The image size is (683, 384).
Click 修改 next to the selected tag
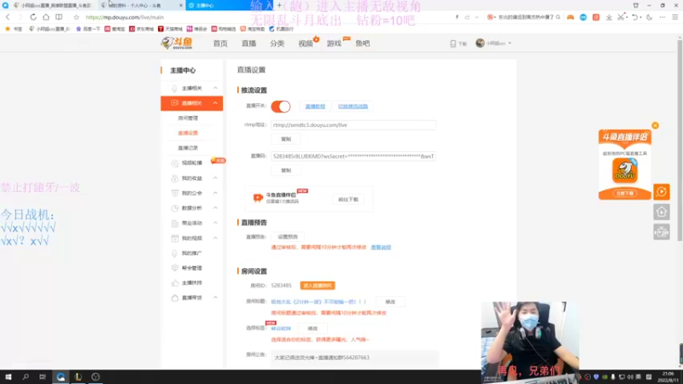click(x=312, y=329)
